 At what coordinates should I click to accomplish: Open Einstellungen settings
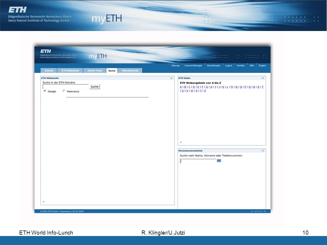coord(214,66)
